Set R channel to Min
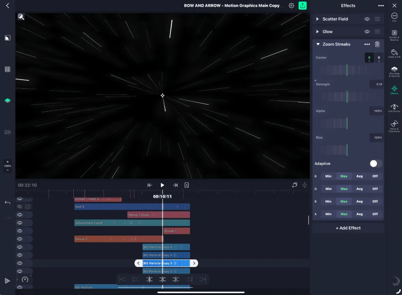The width and height of the screenshot is (402, 295). point(328,176)
